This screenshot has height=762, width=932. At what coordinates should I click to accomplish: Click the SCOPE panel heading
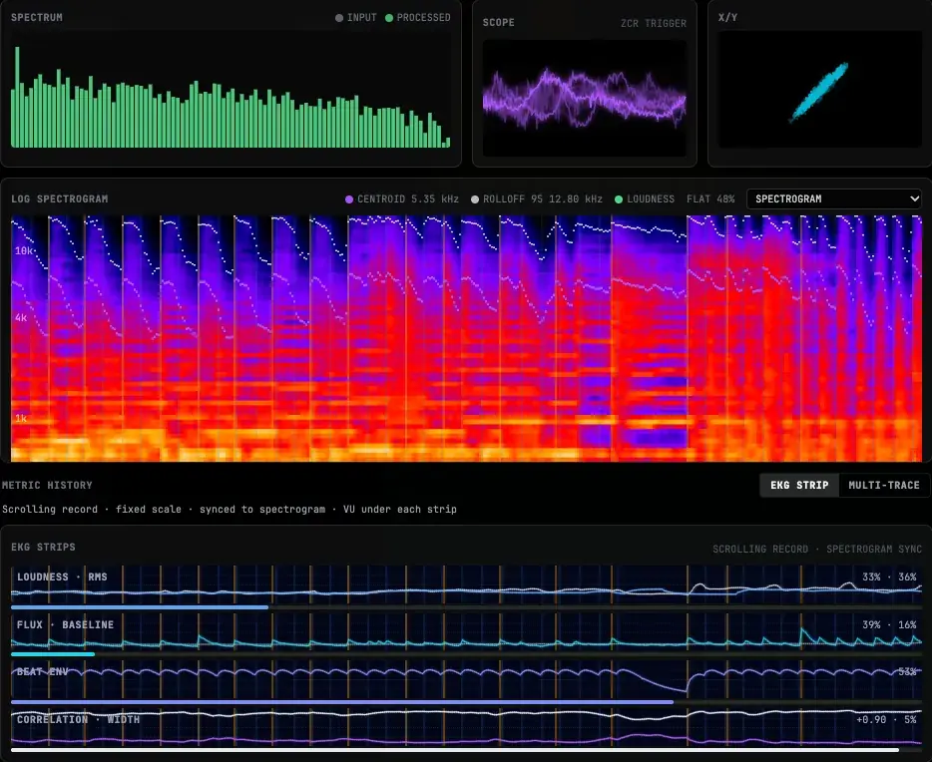(499, 23)
